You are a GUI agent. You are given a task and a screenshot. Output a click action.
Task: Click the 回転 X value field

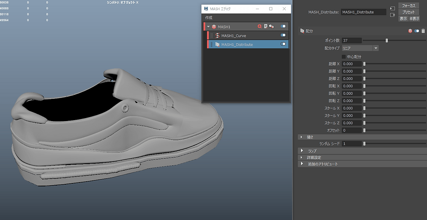[x=352, y=86]
